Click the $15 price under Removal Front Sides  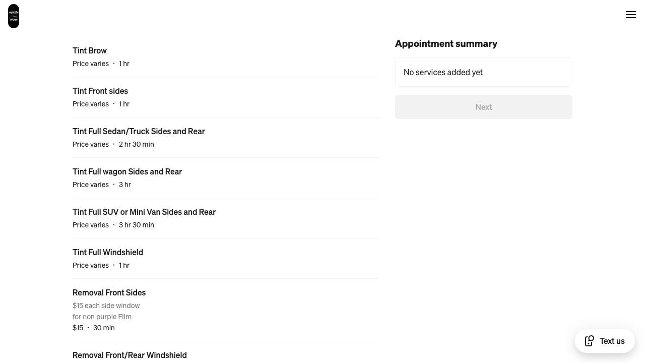click(x=78, y=328)
